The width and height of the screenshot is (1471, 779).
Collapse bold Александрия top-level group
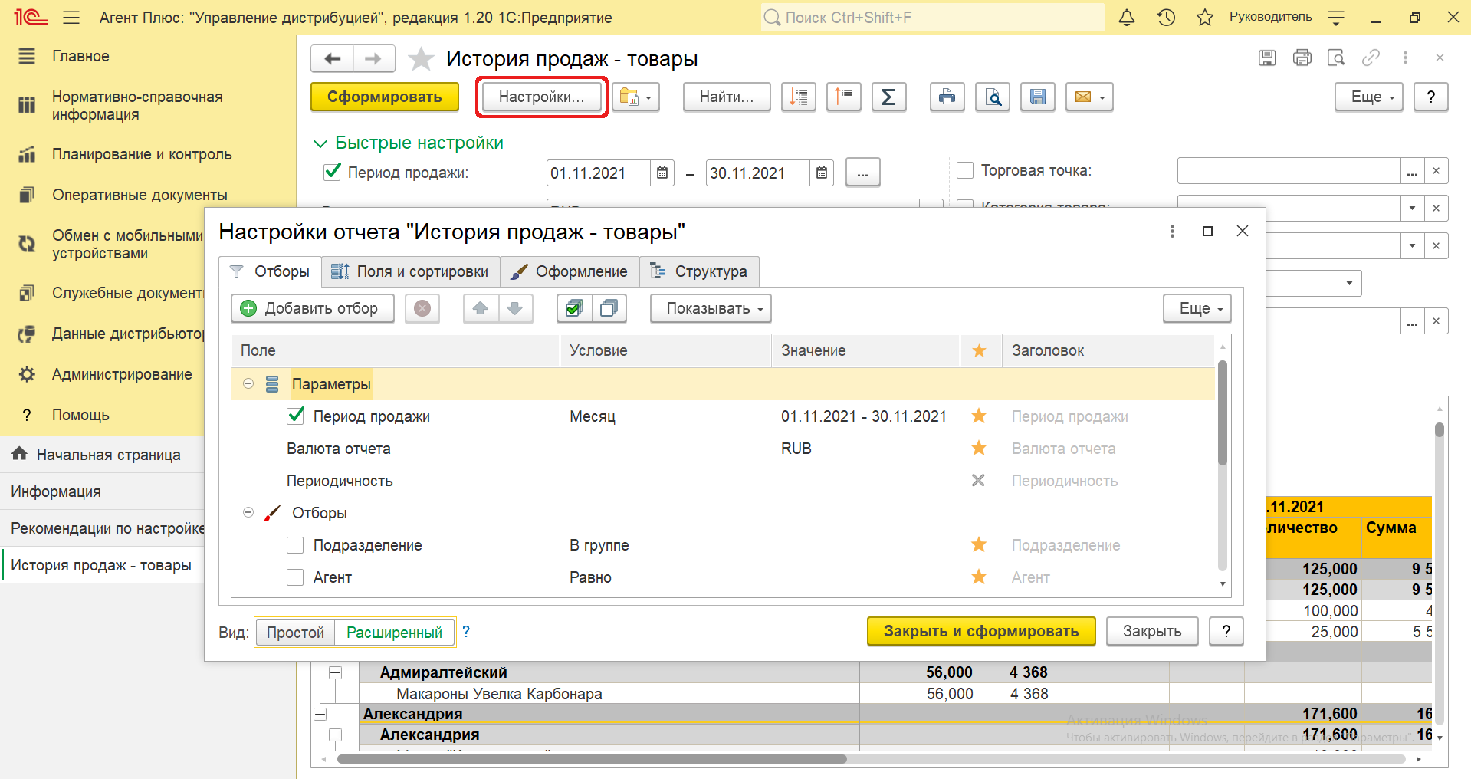tap(320, 714)
